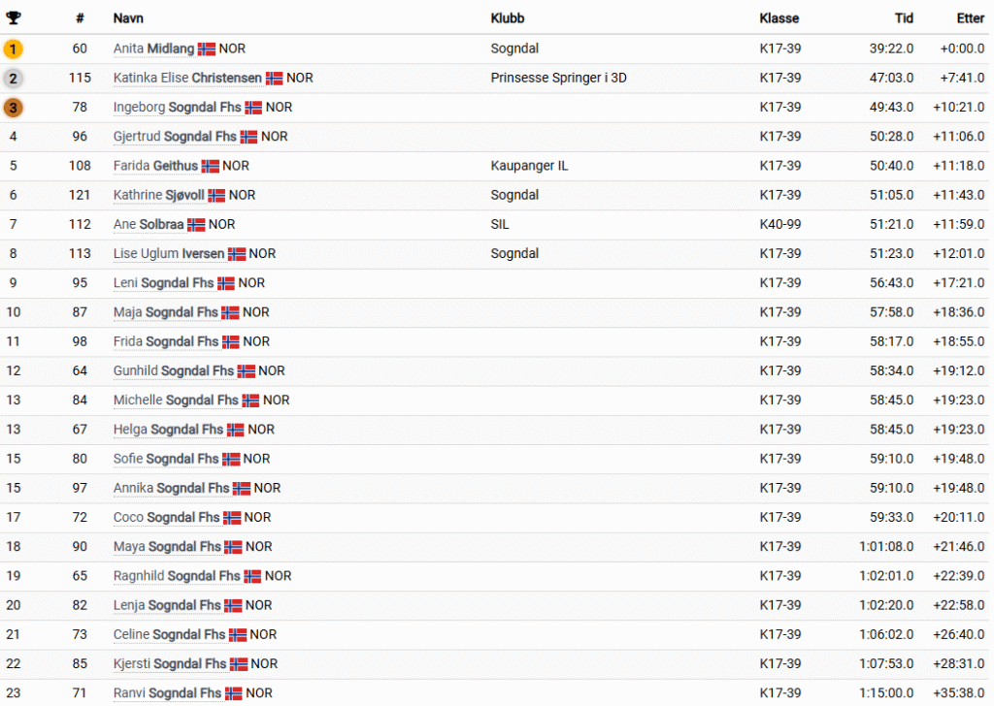Click the Kaupanger IL club entry
This screenshot has width=994, height=706.
(x=529, y=166)
